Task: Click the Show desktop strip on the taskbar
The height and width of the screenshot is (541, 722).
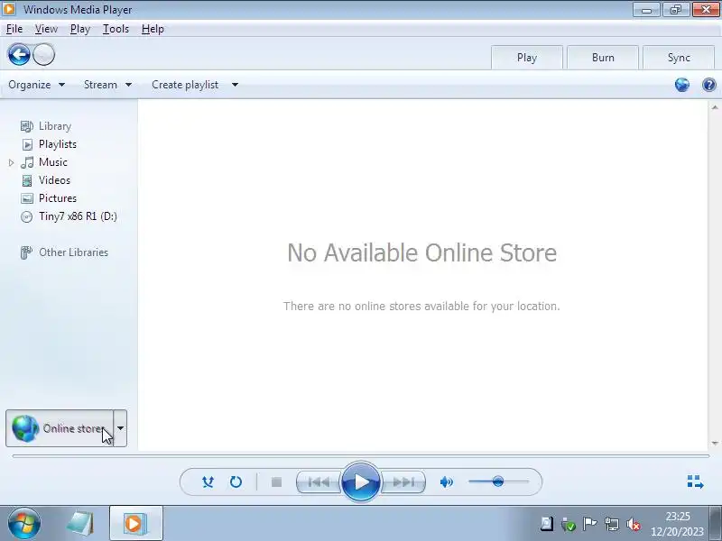Action: (716, 524)
